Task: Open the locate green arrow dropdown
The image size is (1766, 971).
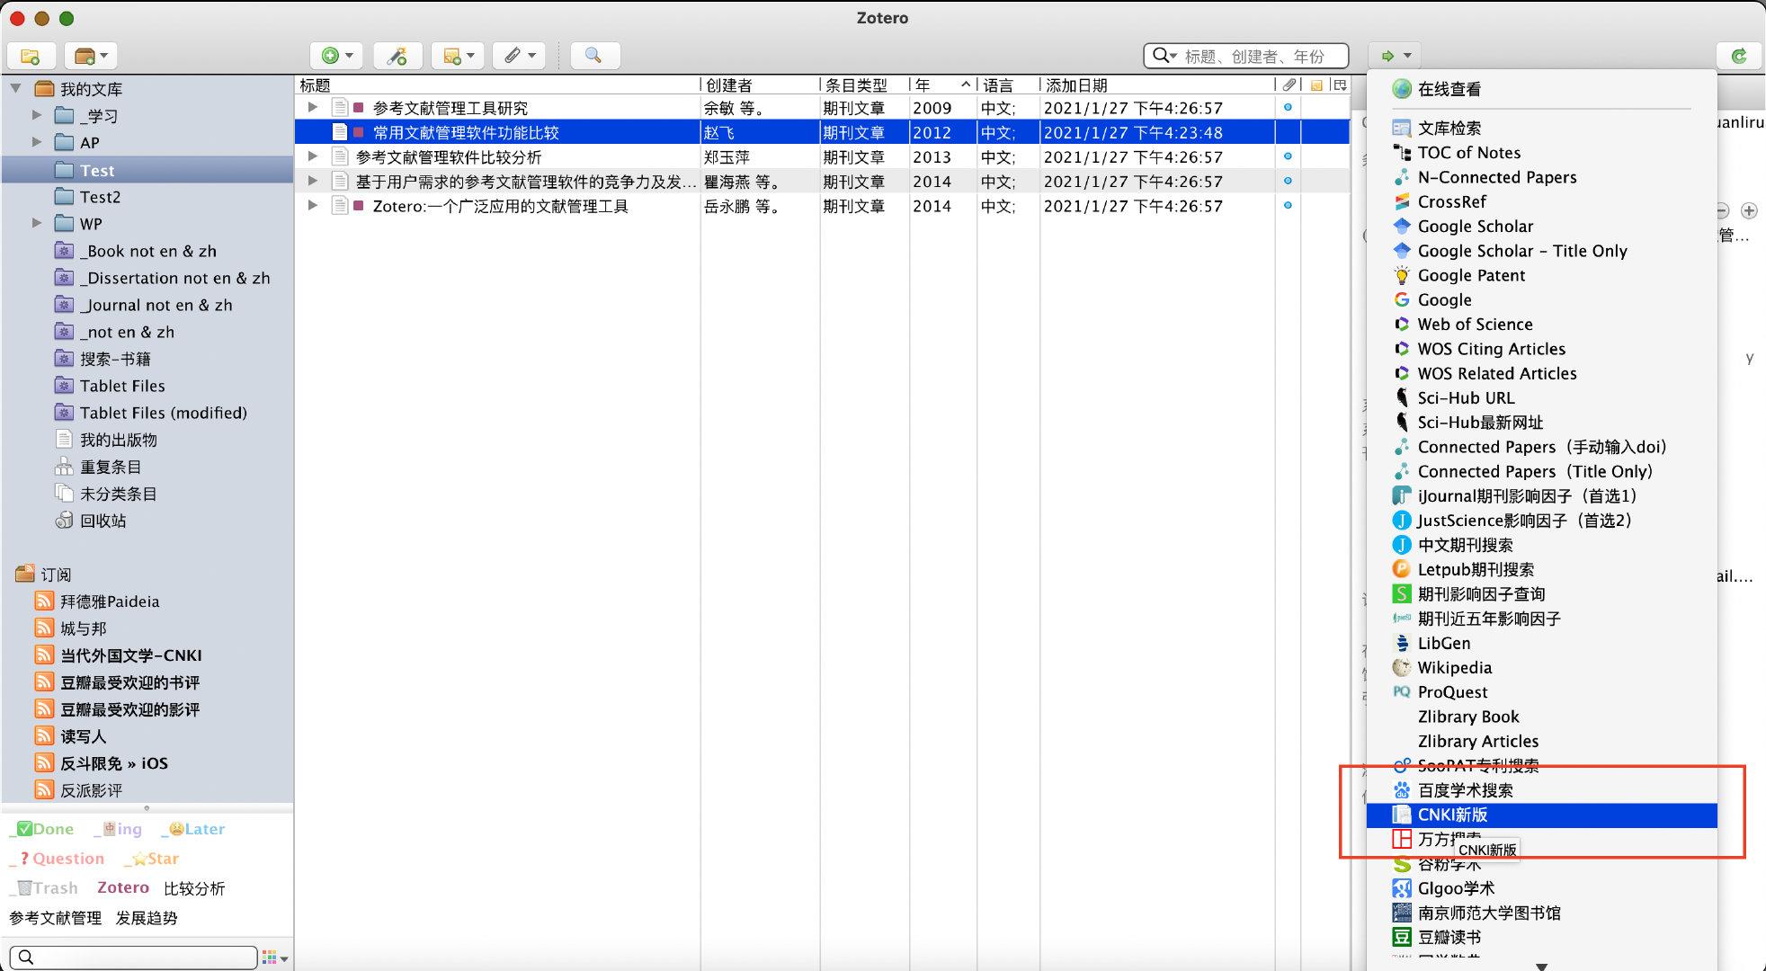Action: point(1395,56)
